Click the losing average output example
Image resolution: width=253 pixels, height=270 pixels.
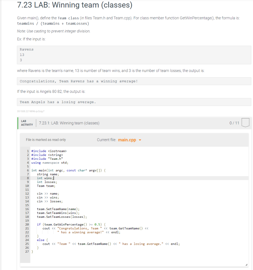pyautogui.click(x=134, y=102)
